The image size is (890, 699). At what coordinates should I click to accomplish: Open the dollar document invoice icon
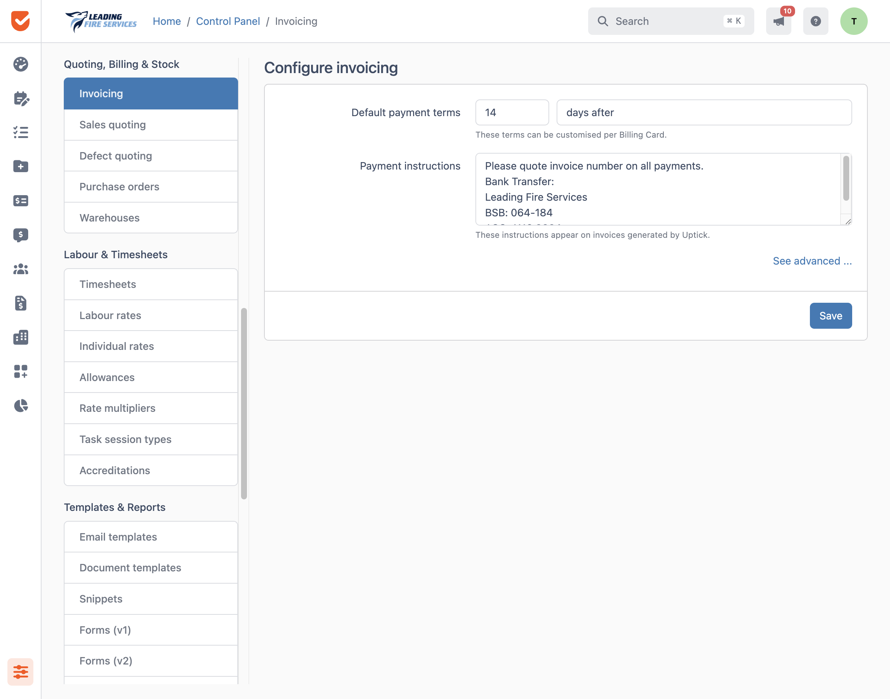click(x=20, y=303)
